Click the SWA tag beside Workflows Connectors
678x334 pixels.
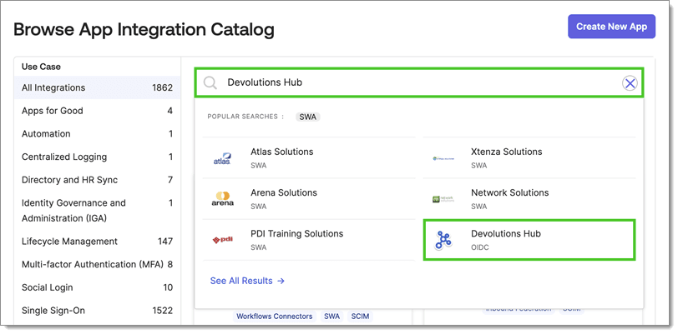331,317
